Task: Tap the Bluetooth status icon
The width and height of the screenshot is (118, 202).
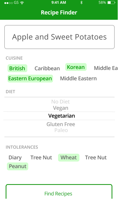Action: pyautogui.click(x=81, y=3)
